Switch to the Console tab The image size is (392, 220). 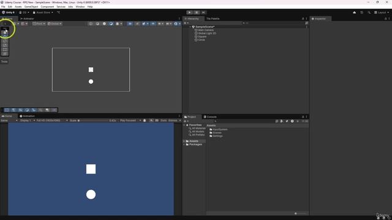tap(210, 117)
